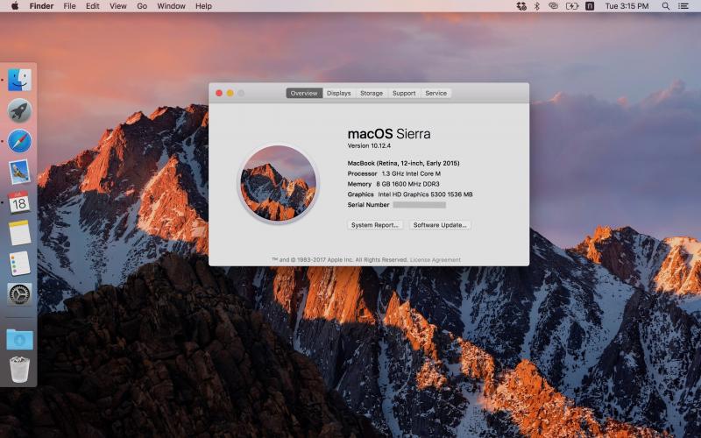Switch to the Support tab
This screenshot has width=701, height=438.
404,93
